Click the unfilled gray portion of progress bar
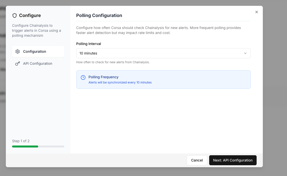This screenshot has height=176, width=287. tap(51, 146)
